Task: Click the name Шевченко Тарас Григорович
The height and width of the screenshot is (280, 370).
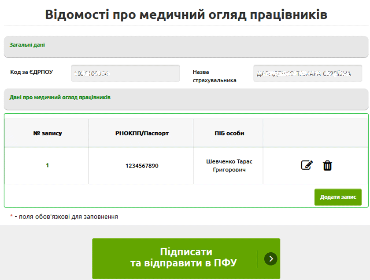Action: tap(229, 165)
